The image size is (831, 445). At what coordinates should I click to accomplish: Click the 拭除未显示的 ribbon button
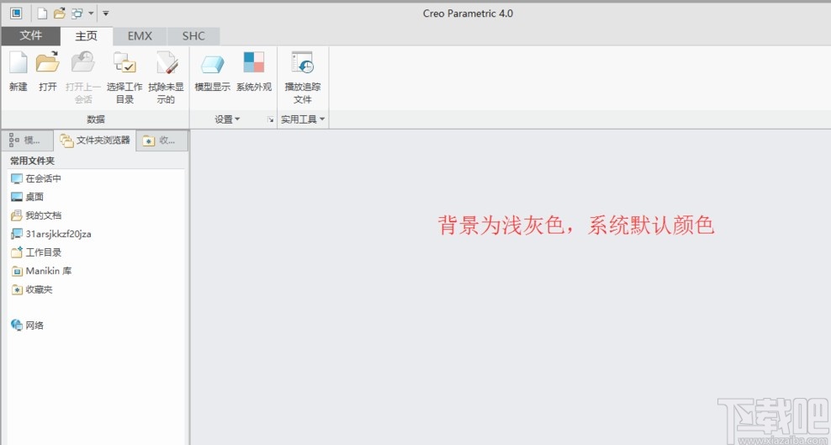166,77
